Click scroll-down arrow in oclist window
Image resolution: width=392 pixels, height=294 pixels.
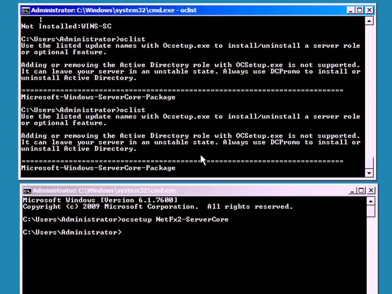pyautogui.click(x=369, y=173)
